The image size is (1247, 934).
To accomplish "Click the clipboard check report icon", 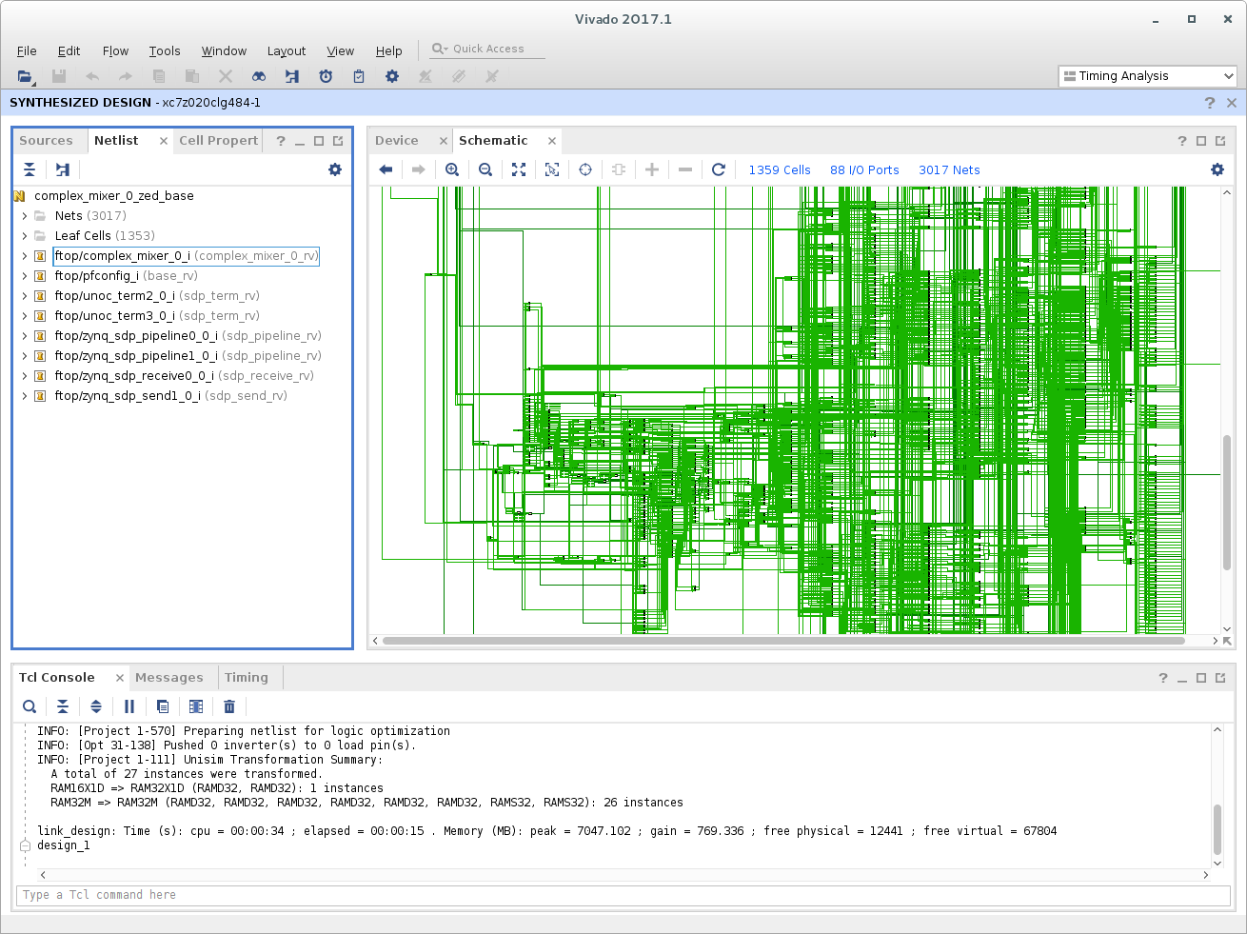I will tap(359, 76).
